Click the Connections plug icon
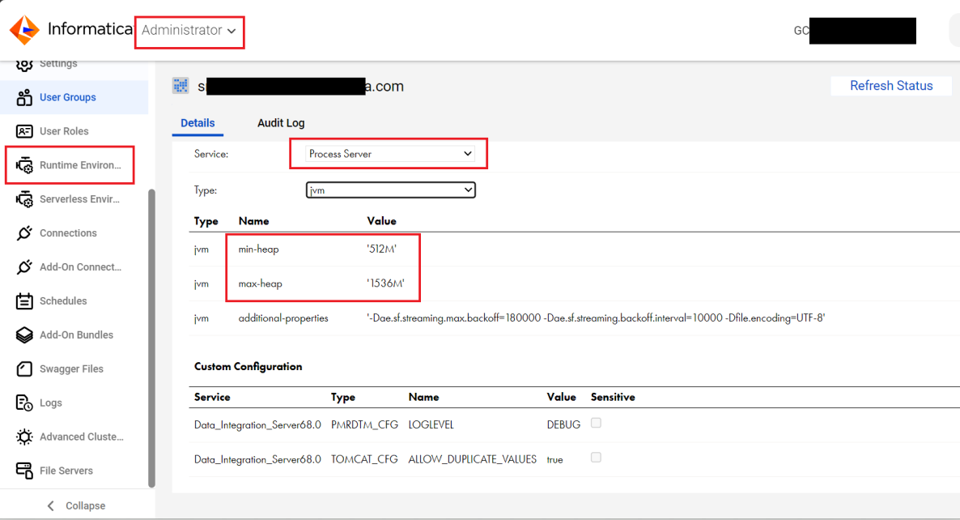The width and height of the screenshot is (960, 520). coord(24,232)
